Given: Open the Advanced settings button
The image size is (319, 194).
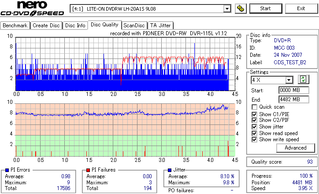Looking at the screenshot, I should (x=296, y=148).
